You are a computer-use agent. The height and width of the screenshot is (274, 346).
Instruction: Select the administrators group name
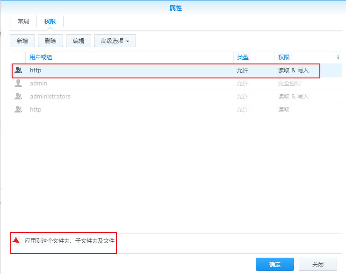pyautogui.click(x=50, y=97)
